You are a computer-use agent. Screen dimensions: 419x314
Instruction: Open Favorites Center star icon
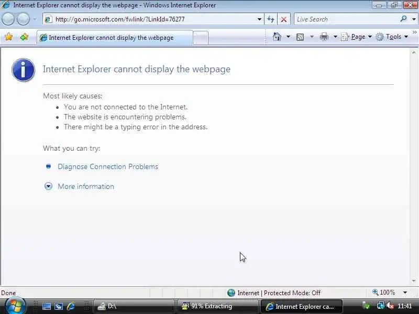(x=8, y=37)
